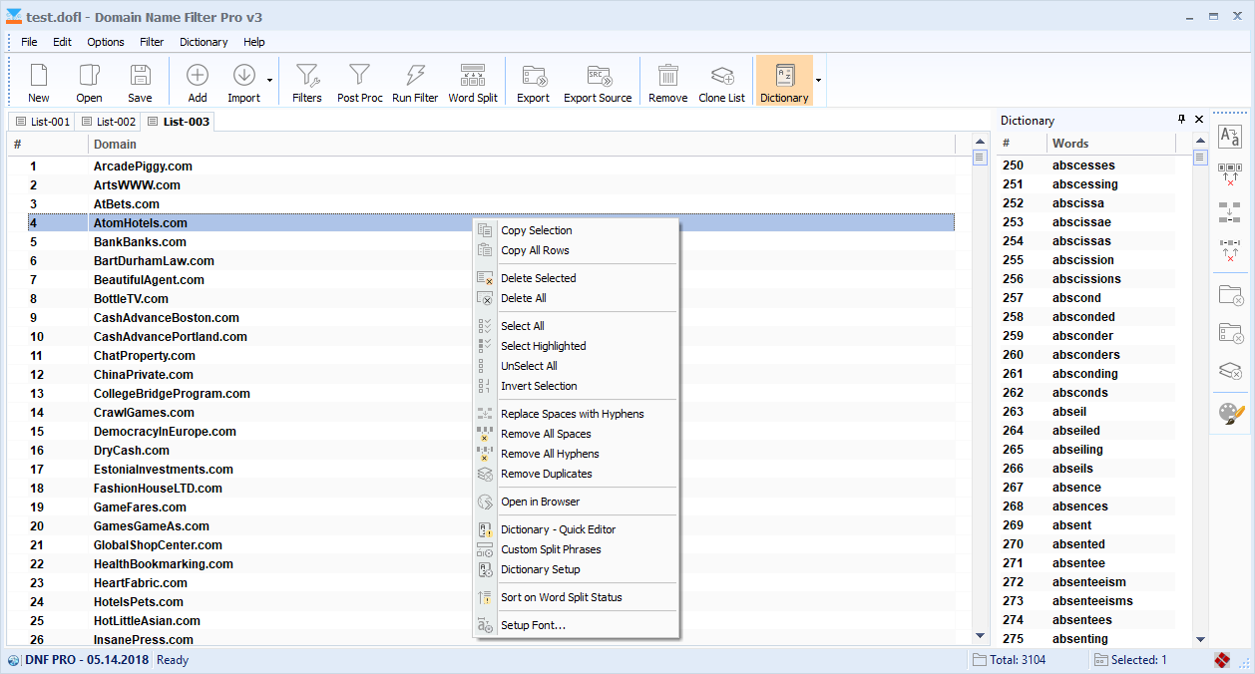Open the Options menu
1255x674 pixels.
[x=106, y=42]
